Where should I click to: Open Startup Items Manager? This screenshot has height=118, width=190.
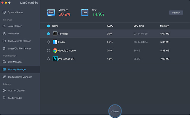coord(20,77)
